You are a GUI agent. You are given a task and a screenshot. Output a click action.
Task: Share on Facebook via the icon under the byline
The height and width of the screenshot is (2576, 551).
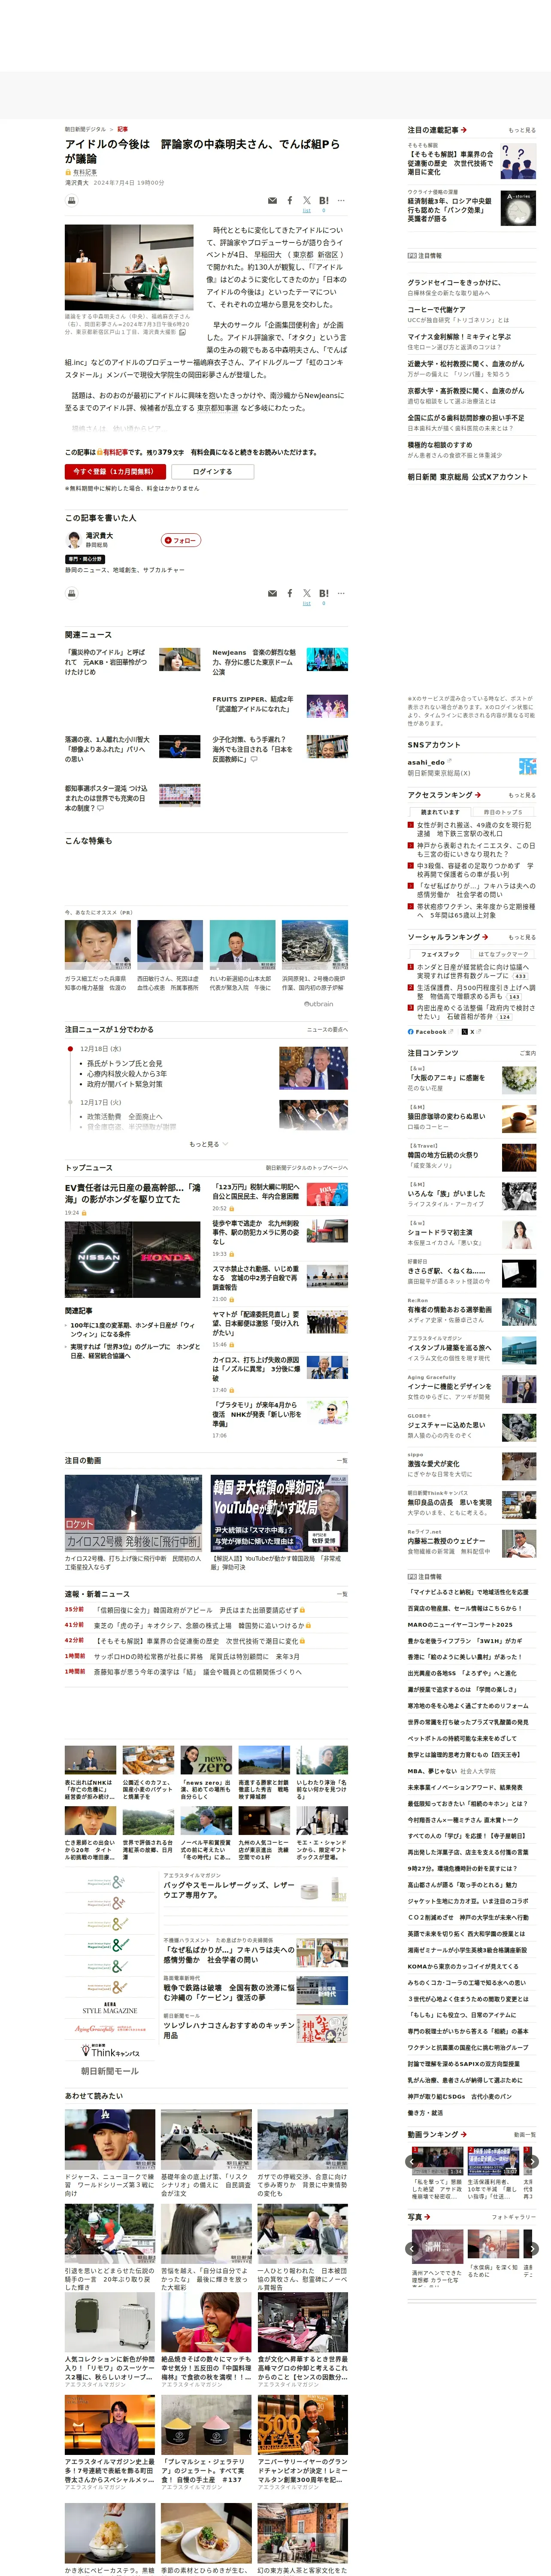pos(290,201)
